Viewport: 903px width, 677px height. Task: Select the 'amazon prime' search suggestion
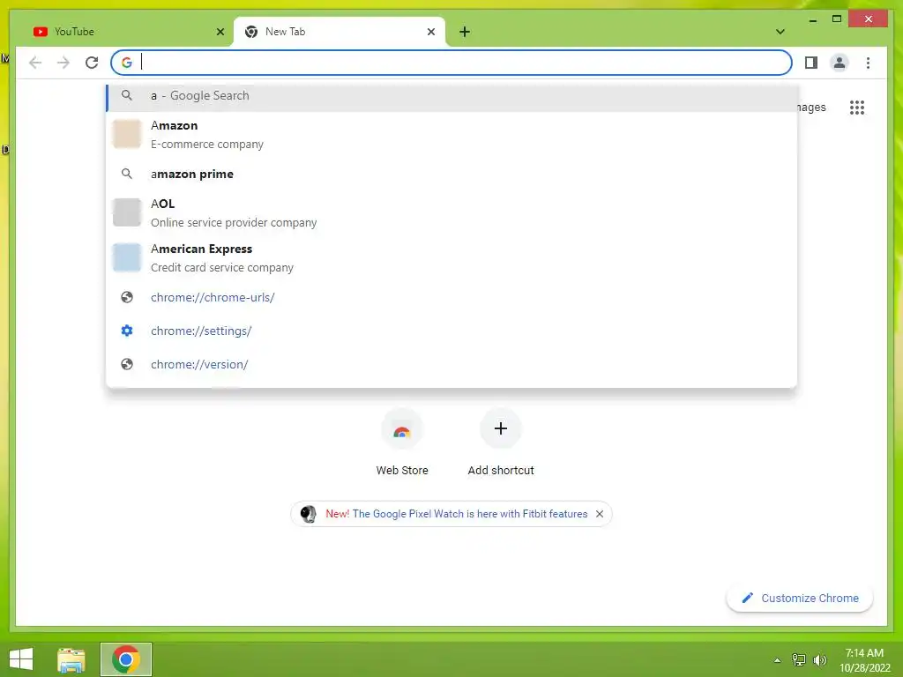(x=452, y=174)
